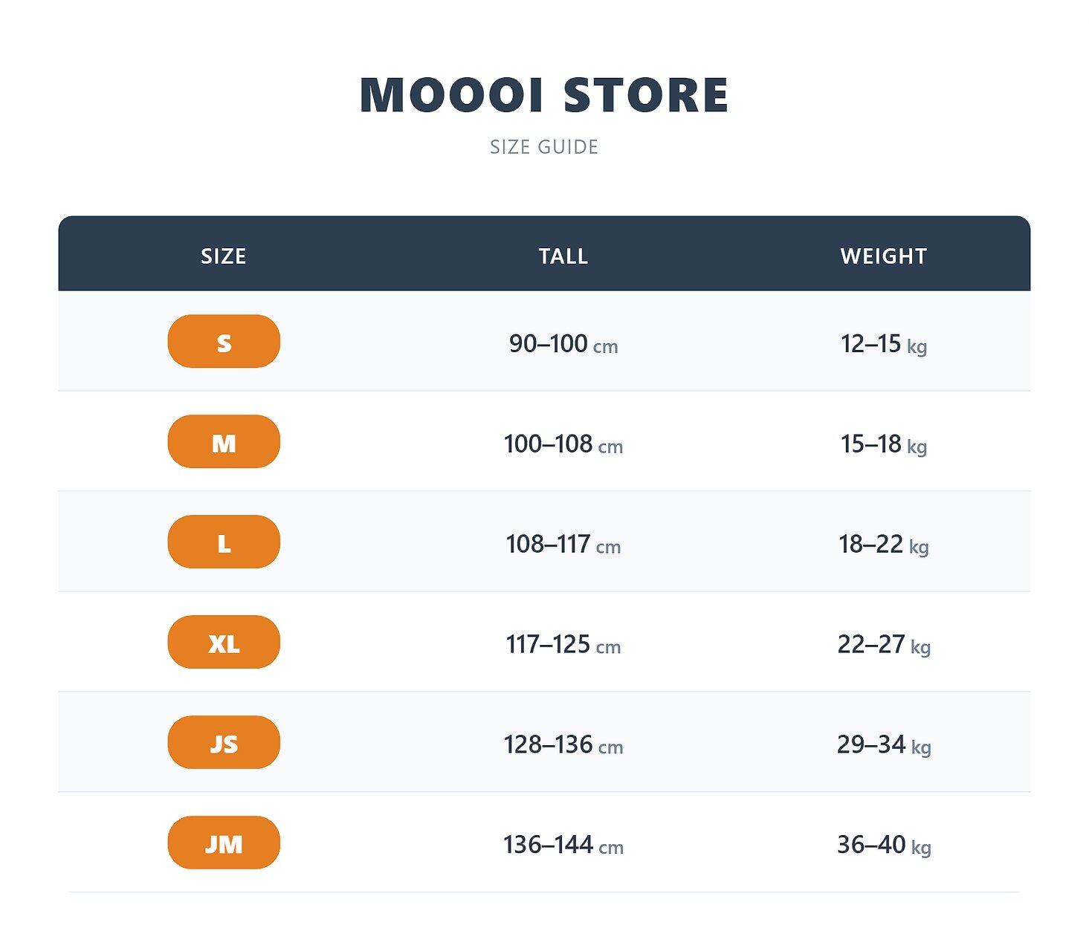Click the 136–144 cm height value

coord(563,845)
